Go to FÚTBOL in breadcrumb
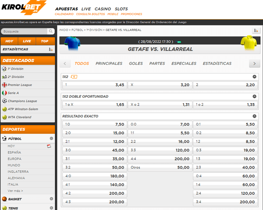 [77, 30]
